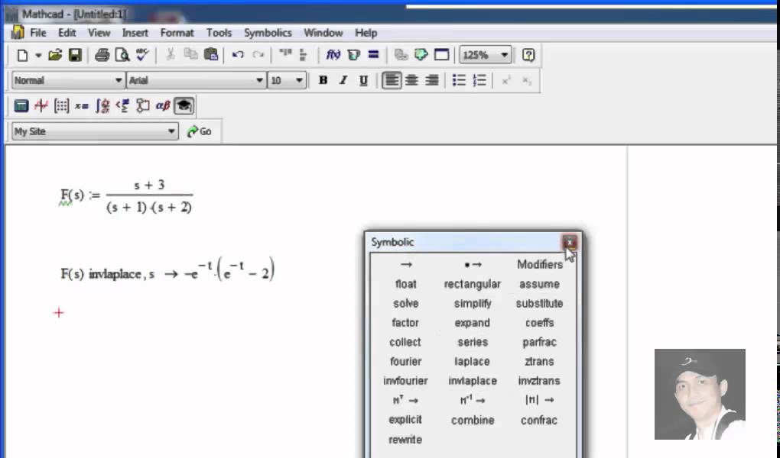This screenshot has width=780, height=458.
Task: Click parfrac in Symbolic panel
Action: (x=539, y=342)
